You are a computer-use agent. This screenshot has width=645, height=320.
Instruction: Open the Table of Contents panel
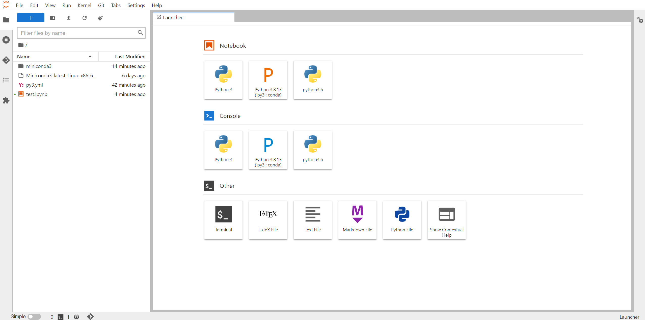[6, 80]
